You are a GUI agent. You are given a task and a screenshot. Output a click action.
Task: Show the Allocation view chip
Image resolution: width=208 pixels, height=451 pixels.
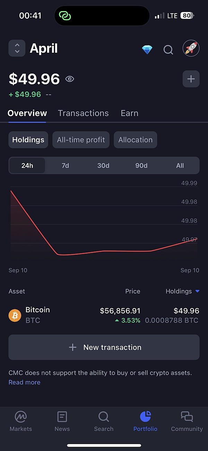(135, 140)
